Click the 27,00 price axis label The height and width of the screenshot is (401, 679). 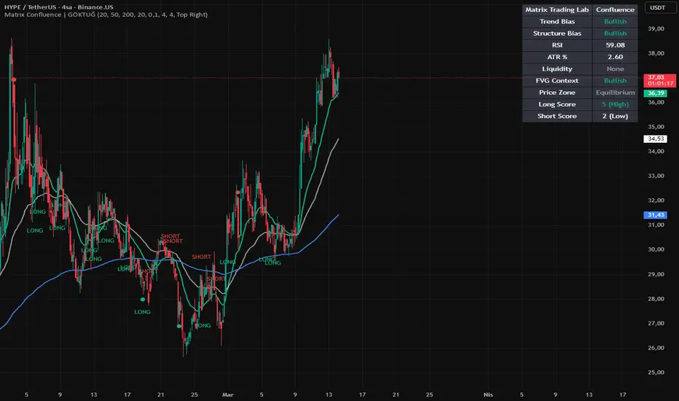click(x=656, y=324)
